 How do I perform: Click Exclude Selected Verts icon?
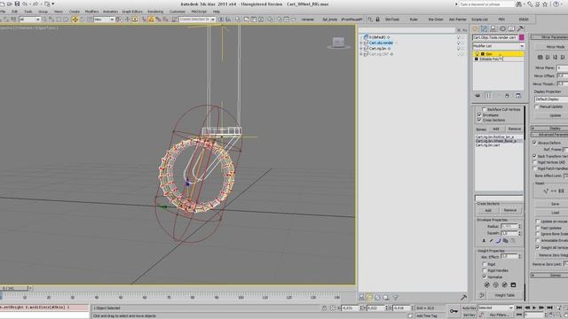click(487, 285)
